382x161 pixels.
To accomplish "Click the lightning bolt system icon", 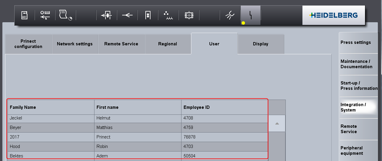I will coord(250,15).
